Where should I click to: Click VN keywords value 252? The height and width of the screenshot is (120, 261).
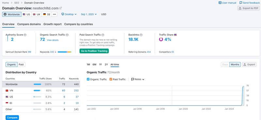[x=76, y=91]
